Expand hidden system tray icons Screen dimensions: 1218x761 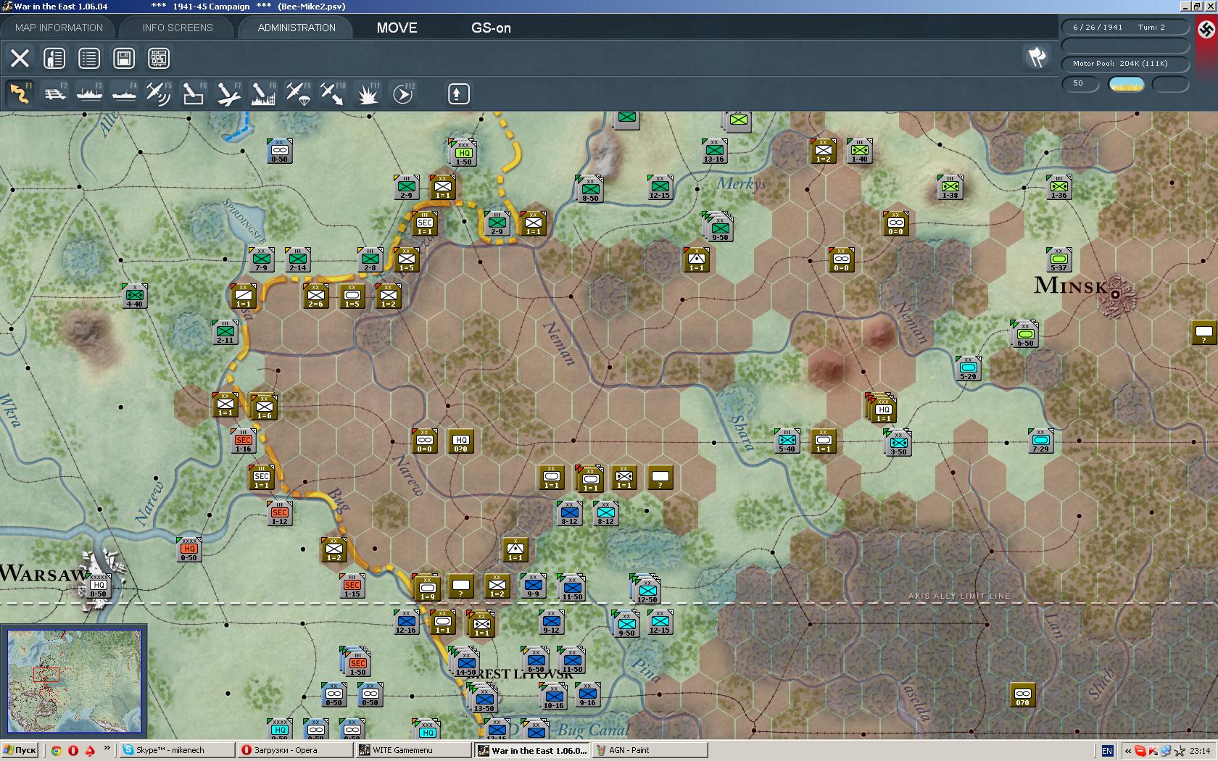pyautogui.click(x=1128, y=750)
